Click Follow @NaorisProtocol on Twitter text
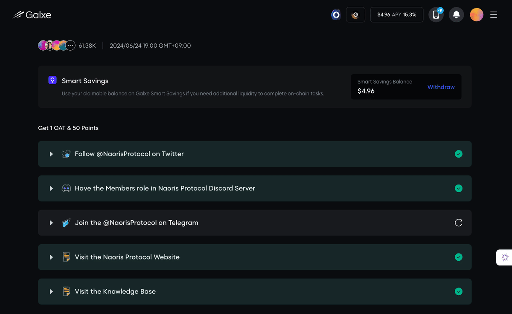The height and width of the screenshot is (314, 512). (x=129, y=154)
